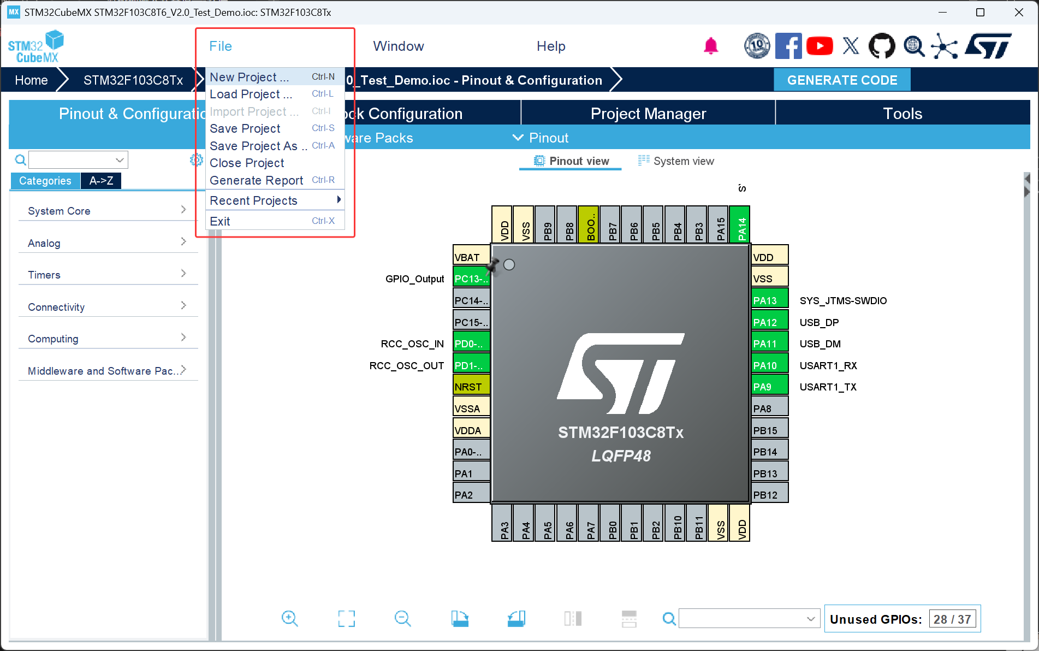Choose Save Project As menu entry

pos(276,146)
